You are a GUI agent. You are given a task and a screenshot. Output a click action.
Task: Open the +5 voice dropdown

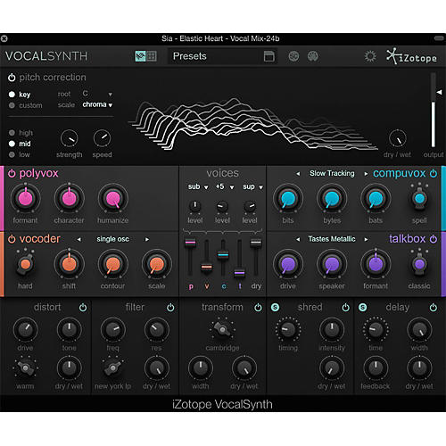click(225, 186)
